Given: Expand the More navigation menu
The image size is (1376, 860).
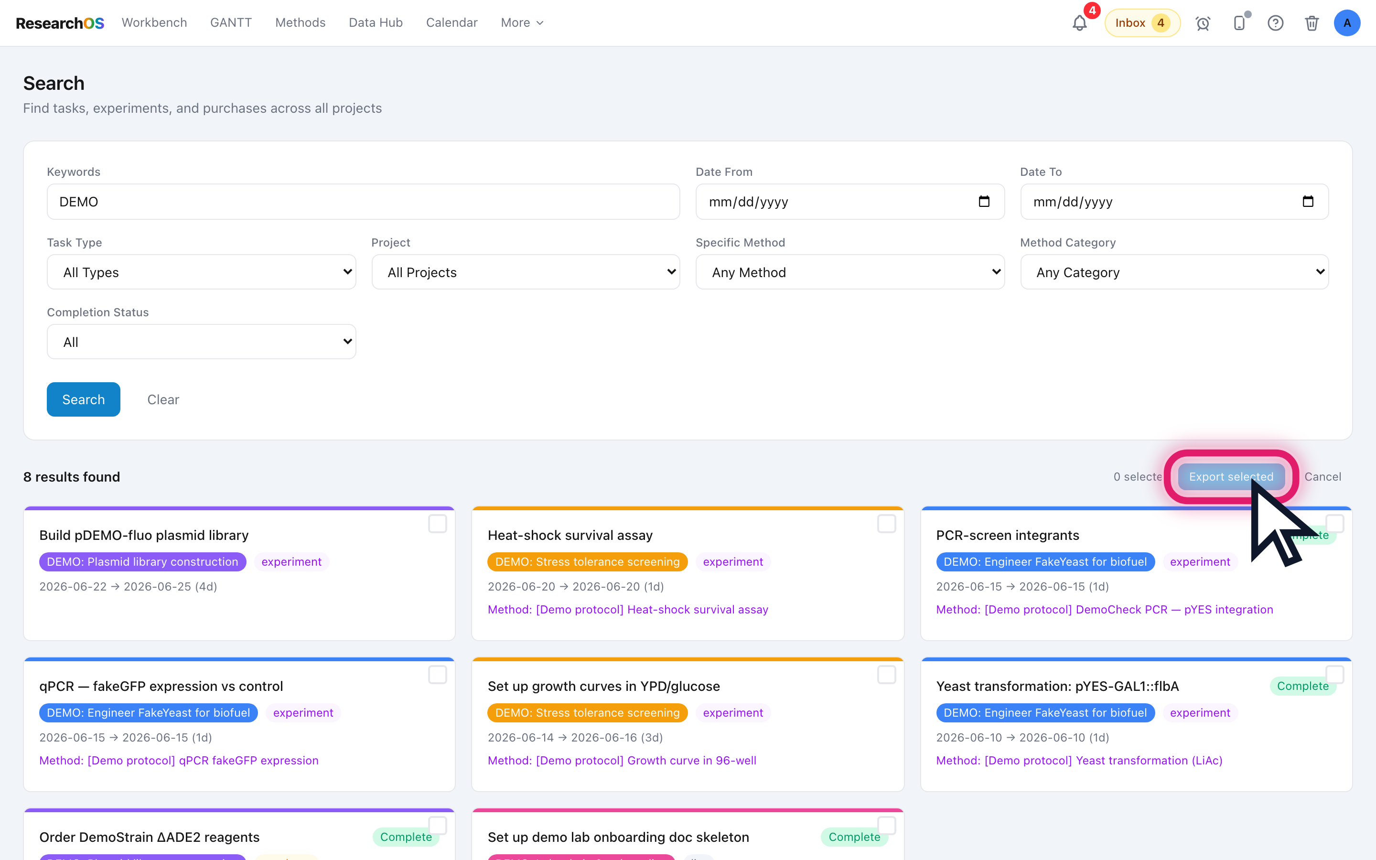Looking at the screenshot, I should point(522,23).
